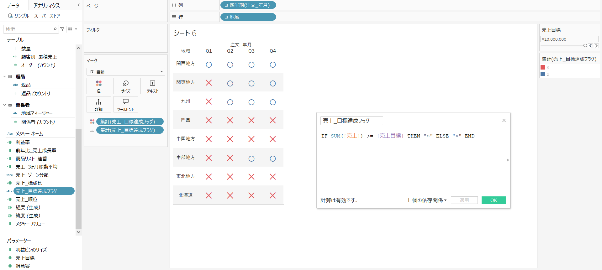The image size is (602, 270).
Task: Click the 適用 (Apply) button
Action: [x=464, y=200]
